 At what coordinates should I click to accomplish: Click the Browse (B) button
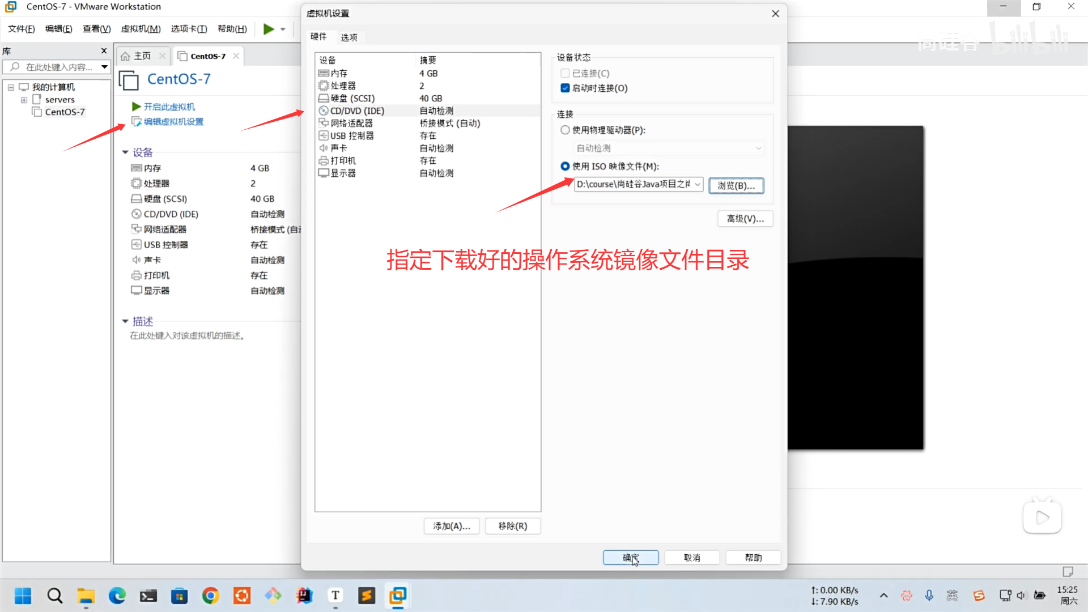736,185
